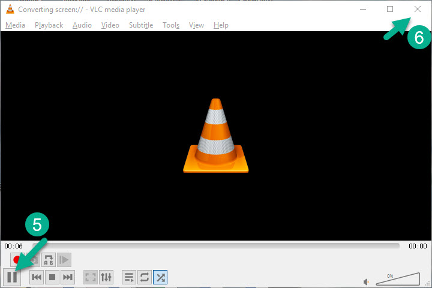Skip to next media track
Viewport: 432px width, 288px height.
coord(67,277)
